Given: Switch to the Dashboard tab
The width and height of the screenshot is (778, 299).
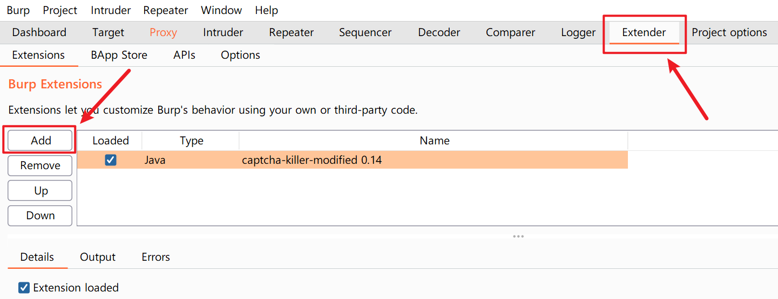Looking at the screenshot, I should [39, 32].
